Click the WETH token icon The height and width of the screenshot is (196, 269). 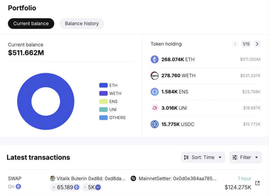[154, 76]
